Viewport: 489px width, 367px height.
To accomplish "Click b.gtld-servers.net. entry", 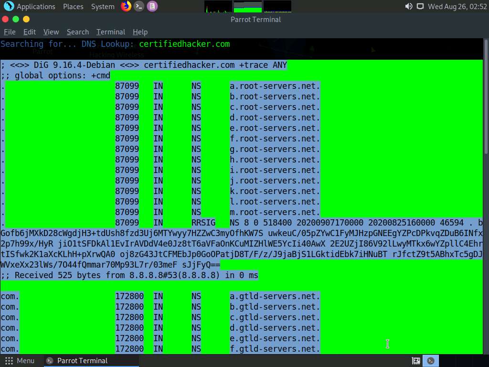I will 275,307.
